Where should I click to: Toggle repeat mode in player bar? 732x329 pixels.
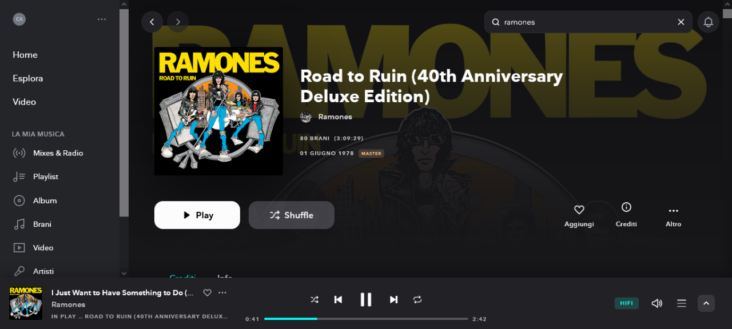pyautogui.click(x=417, y=299)
